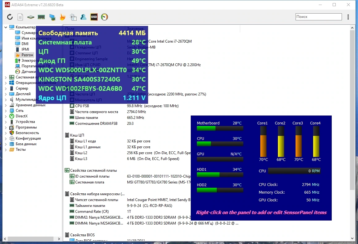Click tree pane horizontal scrollbar right arrow
Image resolution: width=358 pixels, height=244 pixels.
(59, 239)
